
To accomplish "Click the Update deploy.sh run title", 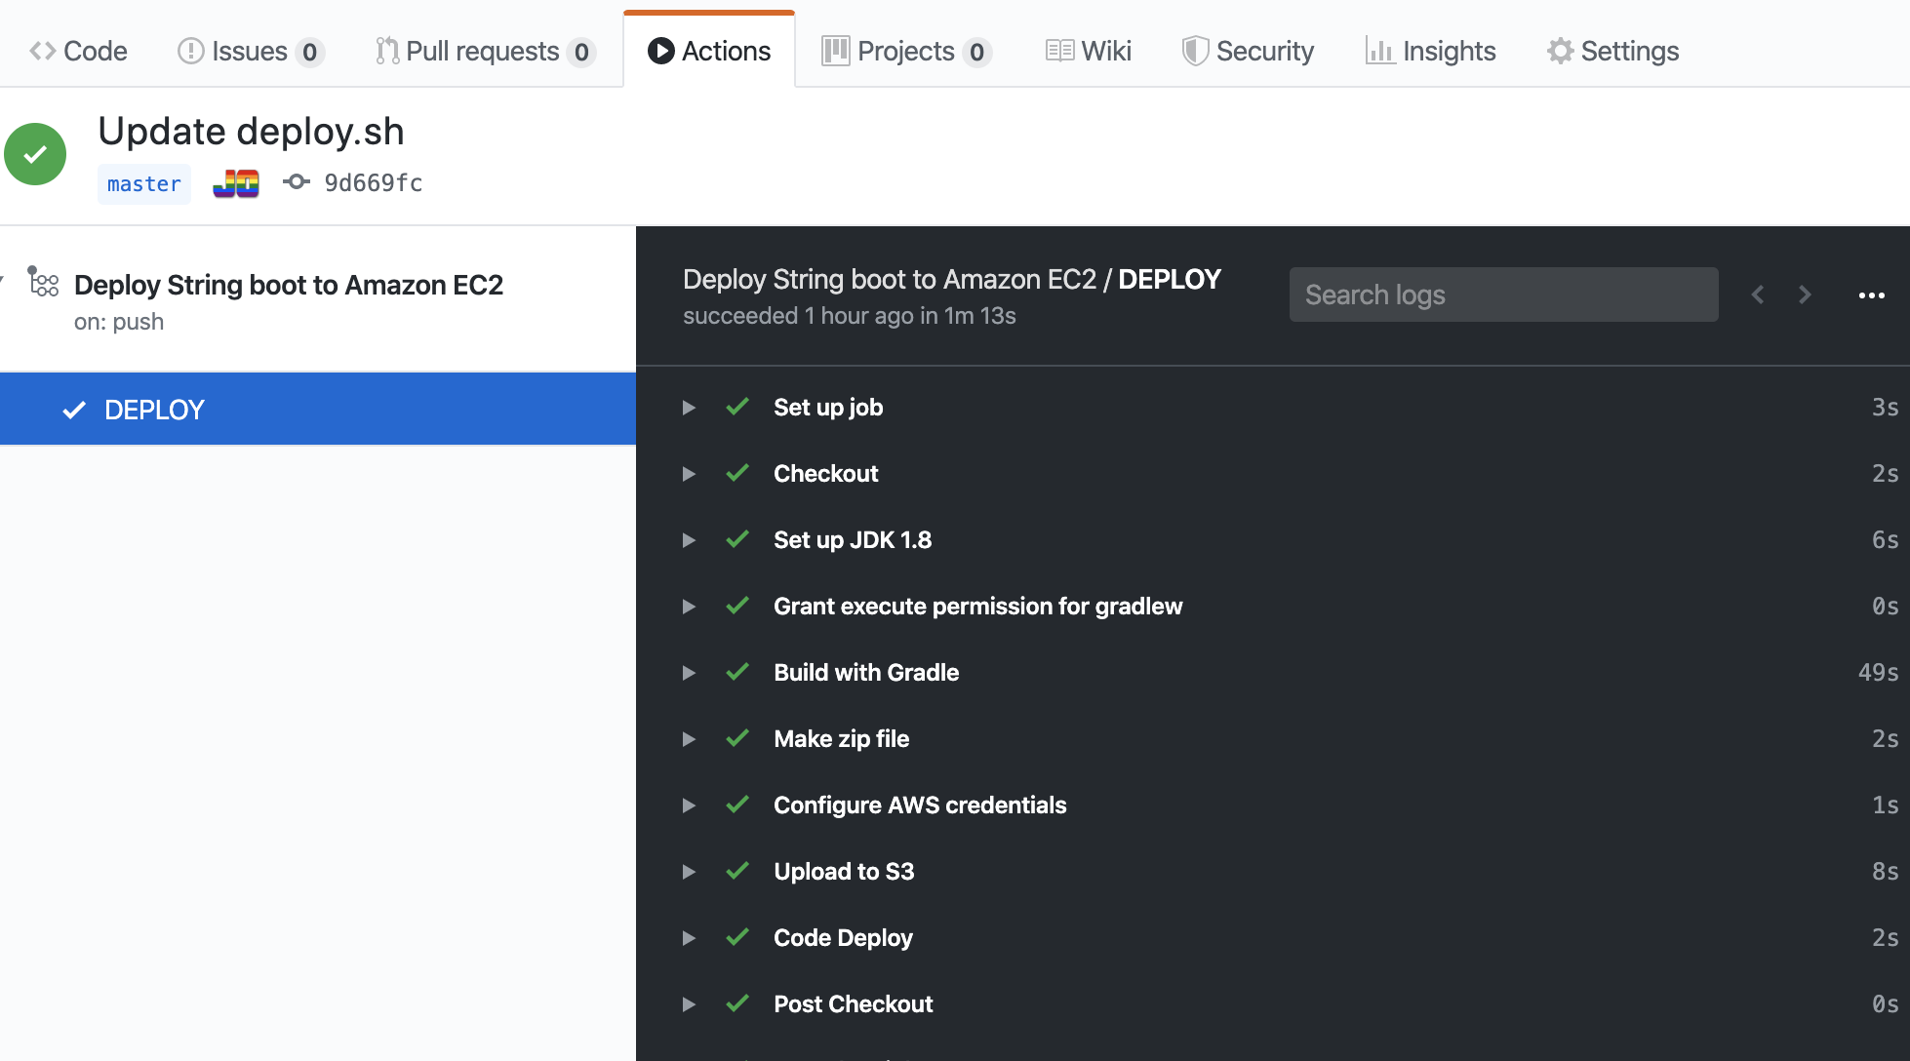I will click(x=251, y=132).
